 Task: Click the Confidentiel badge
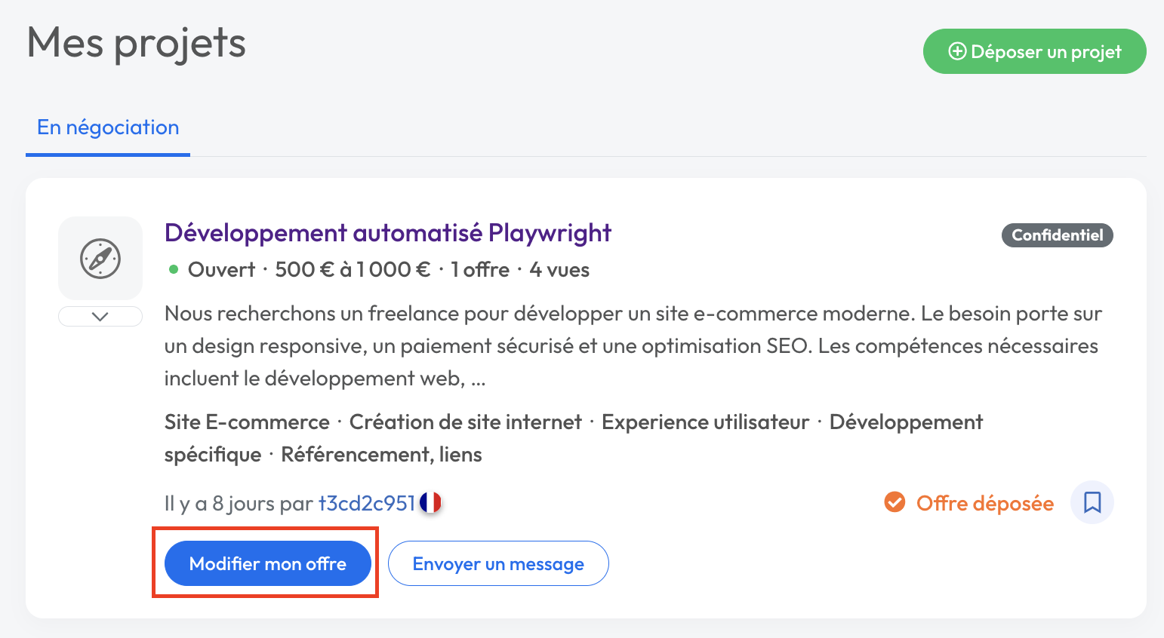[1057, 235]
